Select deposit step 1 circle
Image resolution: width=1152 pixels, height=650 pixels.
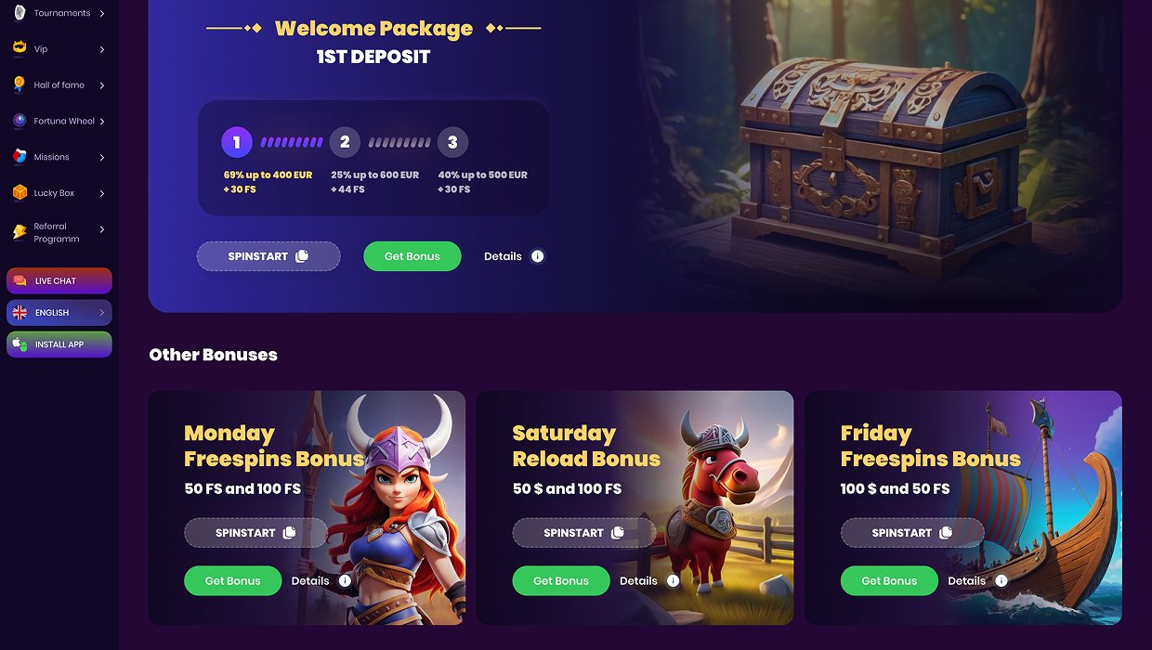click(x=237, y=142)
